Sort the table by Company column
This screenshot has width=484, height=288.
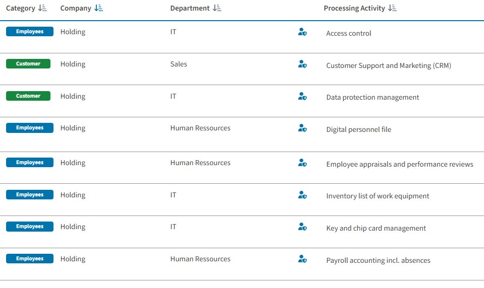[x=99, y=8]
